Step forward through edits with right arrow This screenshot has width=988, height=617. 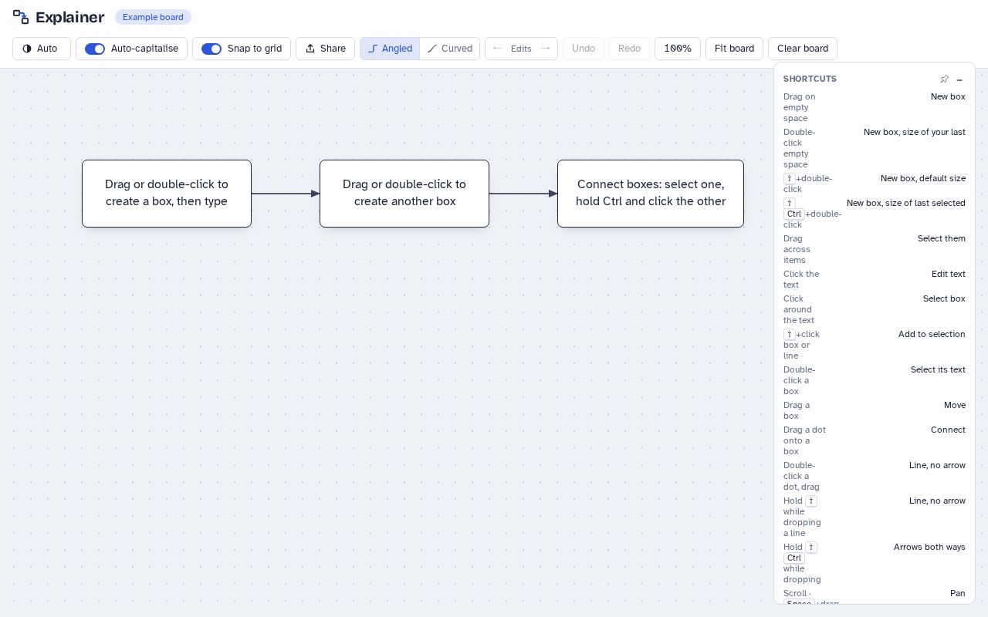pyautogui.click(x=545, y=48)
